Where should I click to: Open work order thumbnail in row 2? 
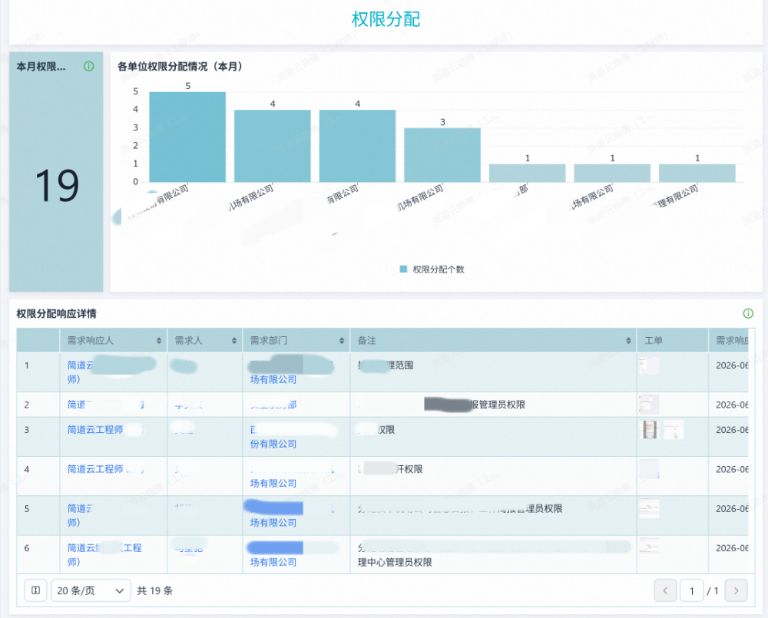pos(649,405)
